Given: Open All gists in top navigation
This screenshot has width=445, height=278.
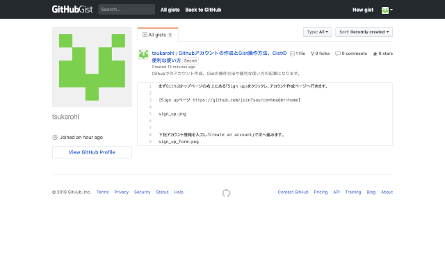Looking at the screenshot, I should tap(169, 10).
